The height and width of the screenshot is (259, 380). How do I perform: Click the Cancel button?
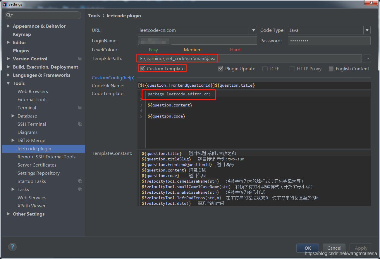[334, 248]
